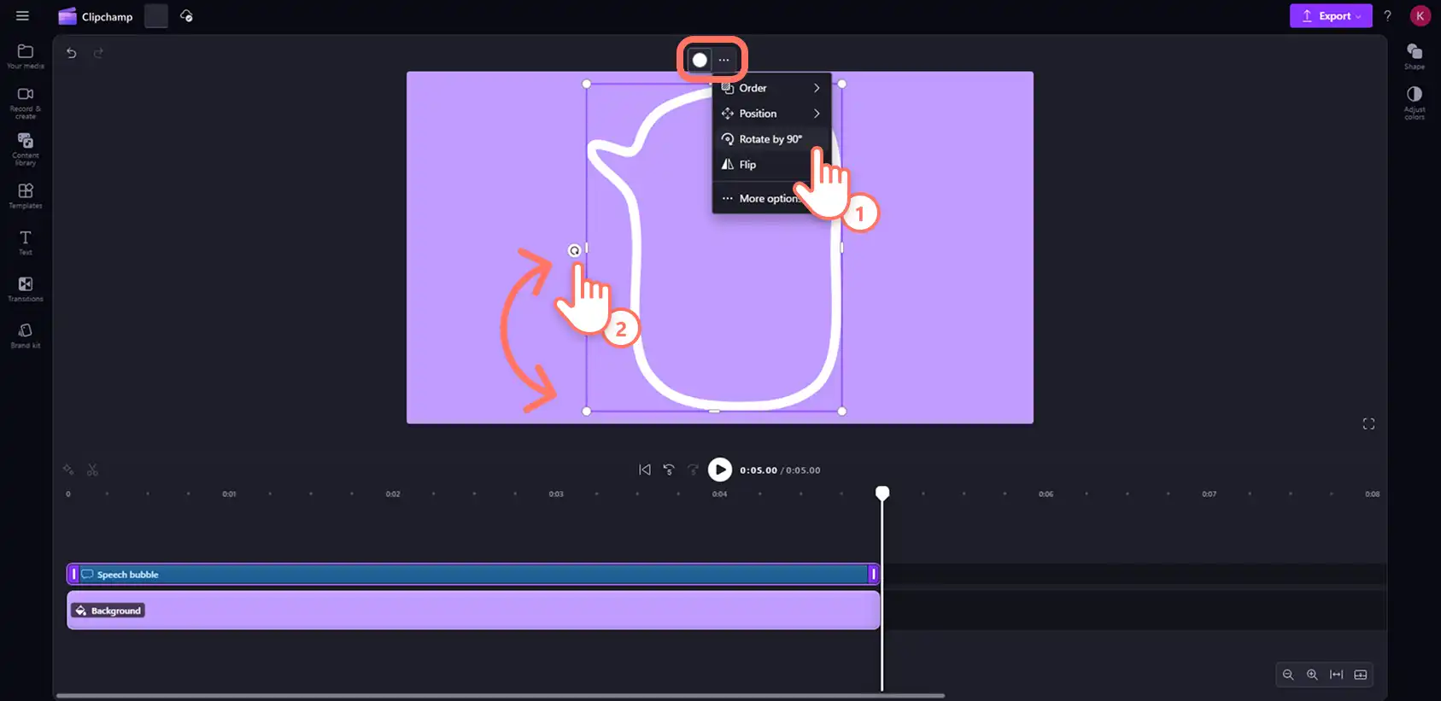Viewport: 1441px width, 701px height.
Task: Click the bottom-left shape corner handle
Action: click(586, 412)
